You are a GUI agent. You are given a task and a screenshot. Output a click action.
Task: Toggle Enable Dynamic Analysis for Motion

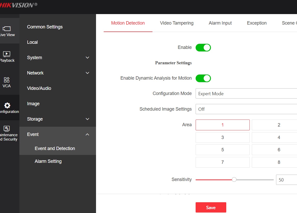(203, 78)
